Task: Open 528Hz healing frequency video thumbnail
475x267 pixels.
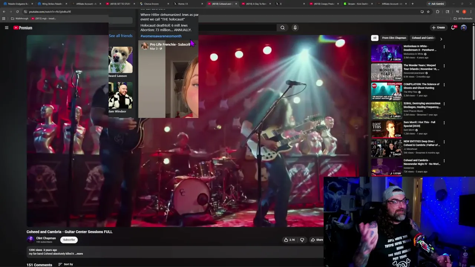Action: (x=386, y=110)
